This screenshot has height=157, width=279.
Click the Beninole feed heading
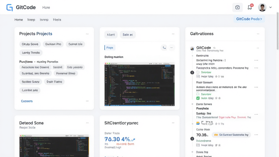pyautogui.click(x=202, y=56)
